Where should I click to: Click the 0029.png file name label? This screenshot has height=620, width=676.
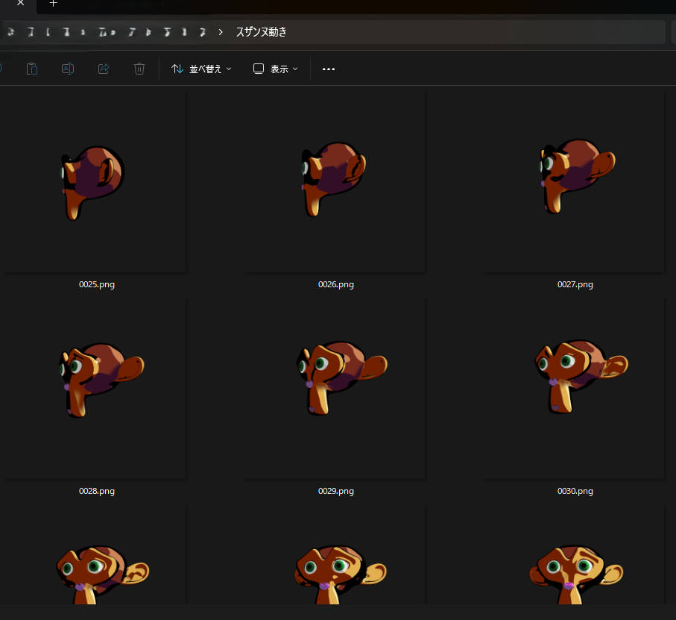335,491
